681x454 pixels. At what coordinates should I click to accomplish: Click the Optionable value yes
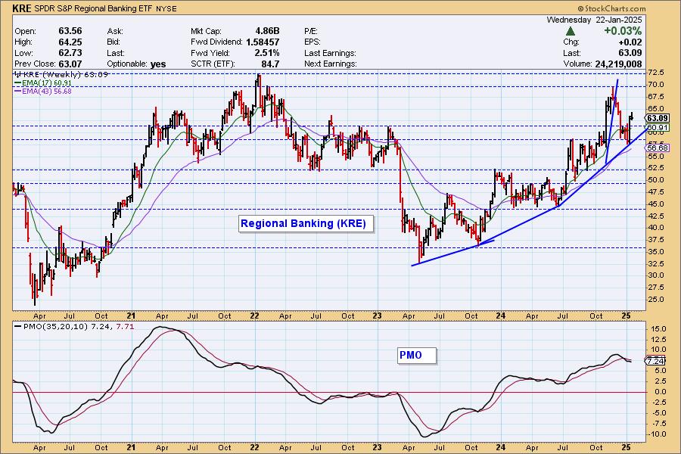tap(158, 64)
